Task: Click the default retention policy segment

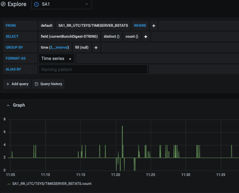Action: 47,26
